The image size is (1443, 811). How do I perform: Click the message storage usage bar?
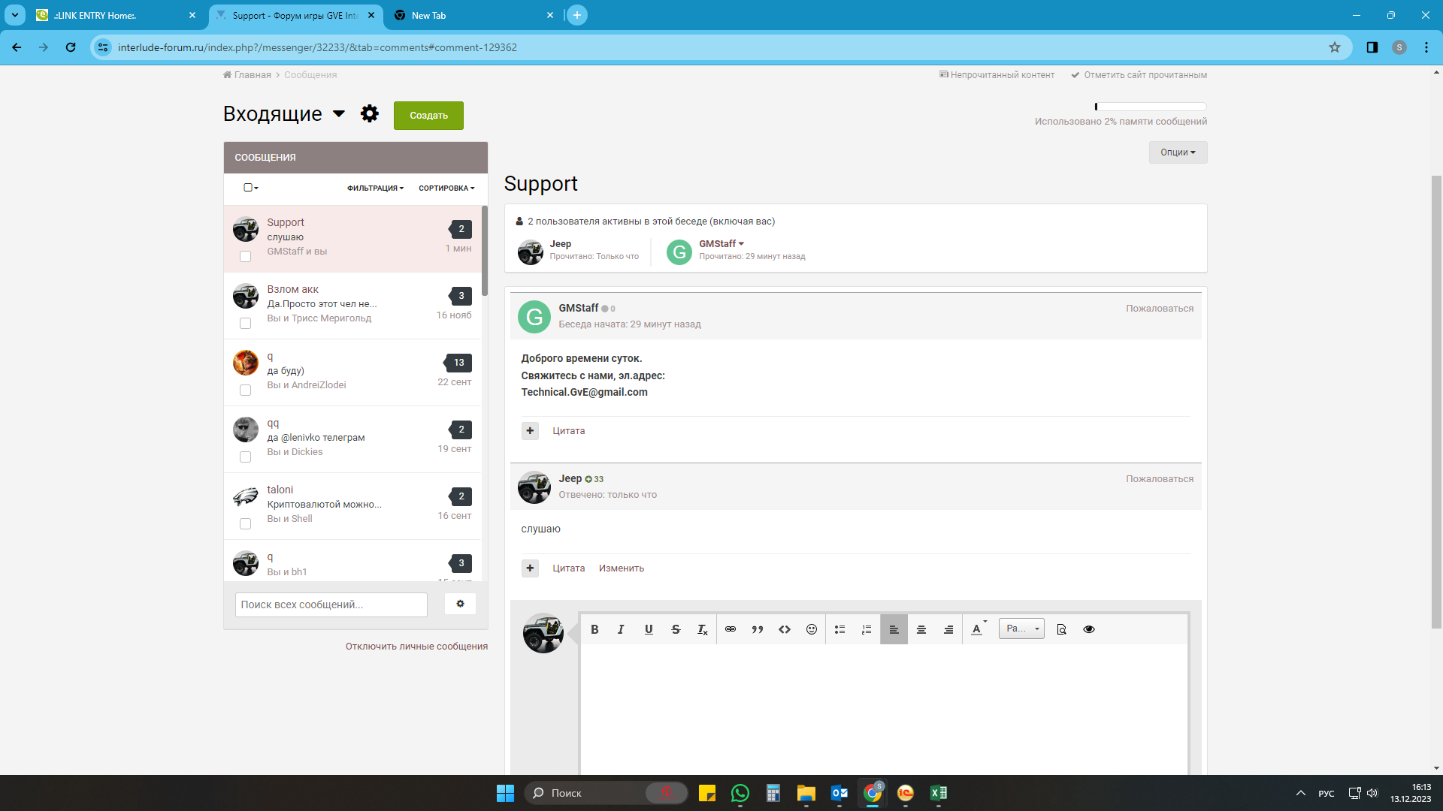point(1151,107)
